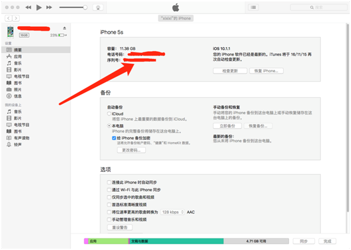Select the 本电脑 backup radio button

(x=109, y=126)
